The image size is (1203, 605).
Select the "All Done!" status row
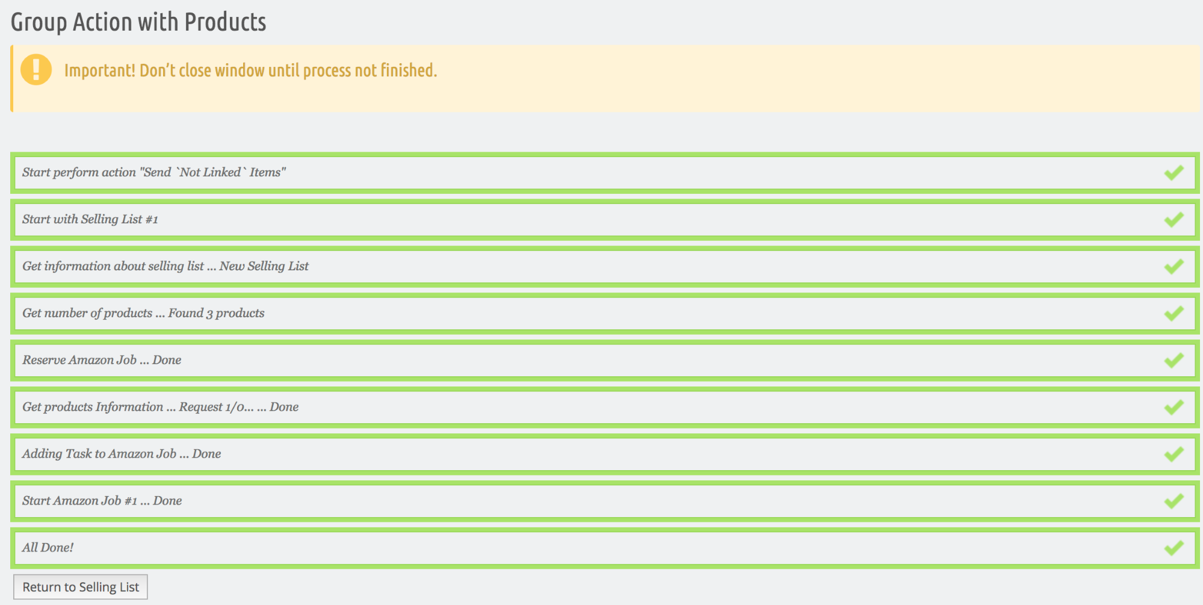[x=605, y=548]
